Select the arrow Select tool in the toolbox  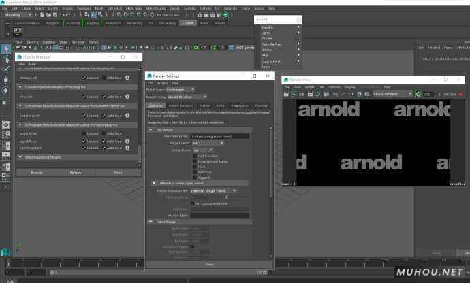click(x=5, y=49)
